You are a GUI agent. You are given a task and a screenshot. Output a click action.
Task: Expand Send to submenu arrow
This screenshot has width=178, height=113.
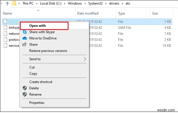pyautogui.click(x=85, y=59)
